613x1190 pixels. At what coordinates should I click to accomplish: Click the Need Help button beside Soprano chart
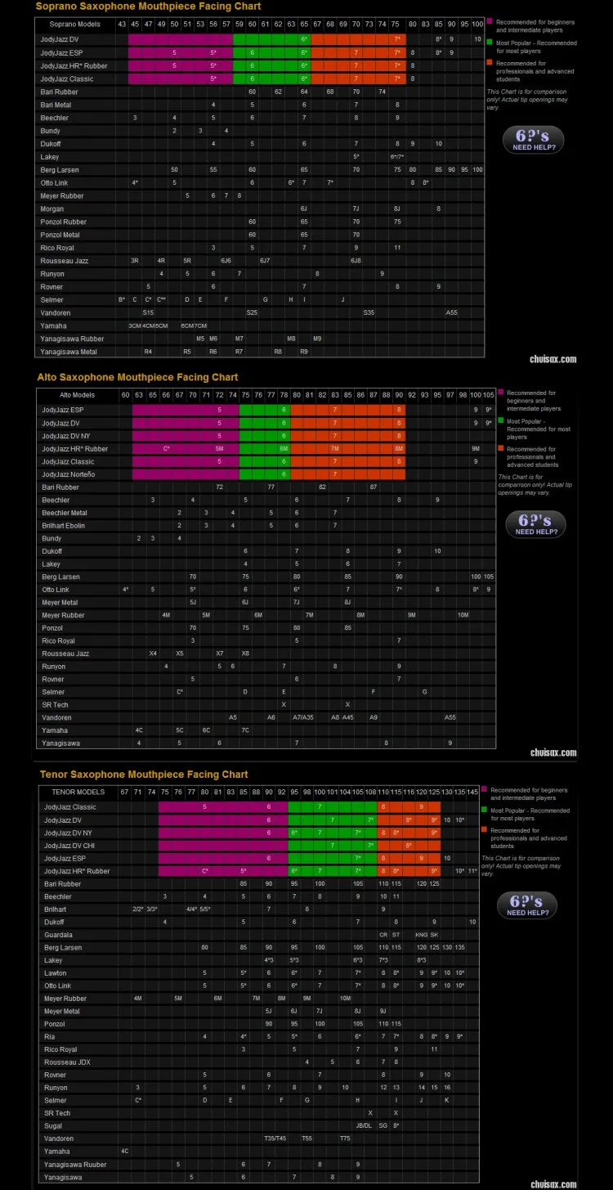click(x=535, y=141)
